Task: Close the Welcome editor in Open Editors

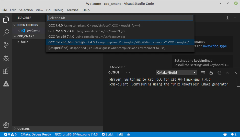Action: [19, 31]
